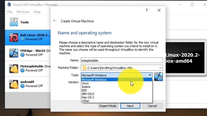Open the Machine menu
207x116 pixels.
coord(23,12)
